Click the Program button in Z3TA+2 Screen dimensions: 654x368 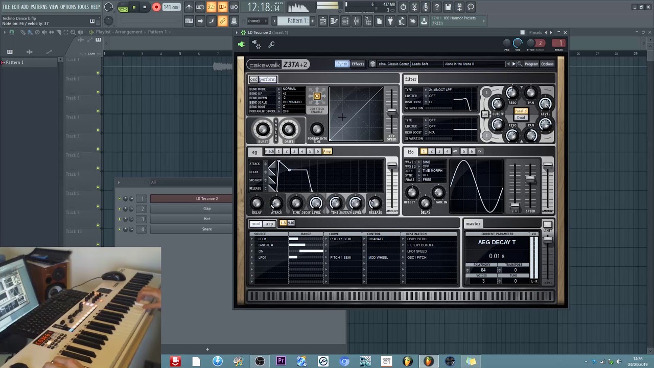531,64
